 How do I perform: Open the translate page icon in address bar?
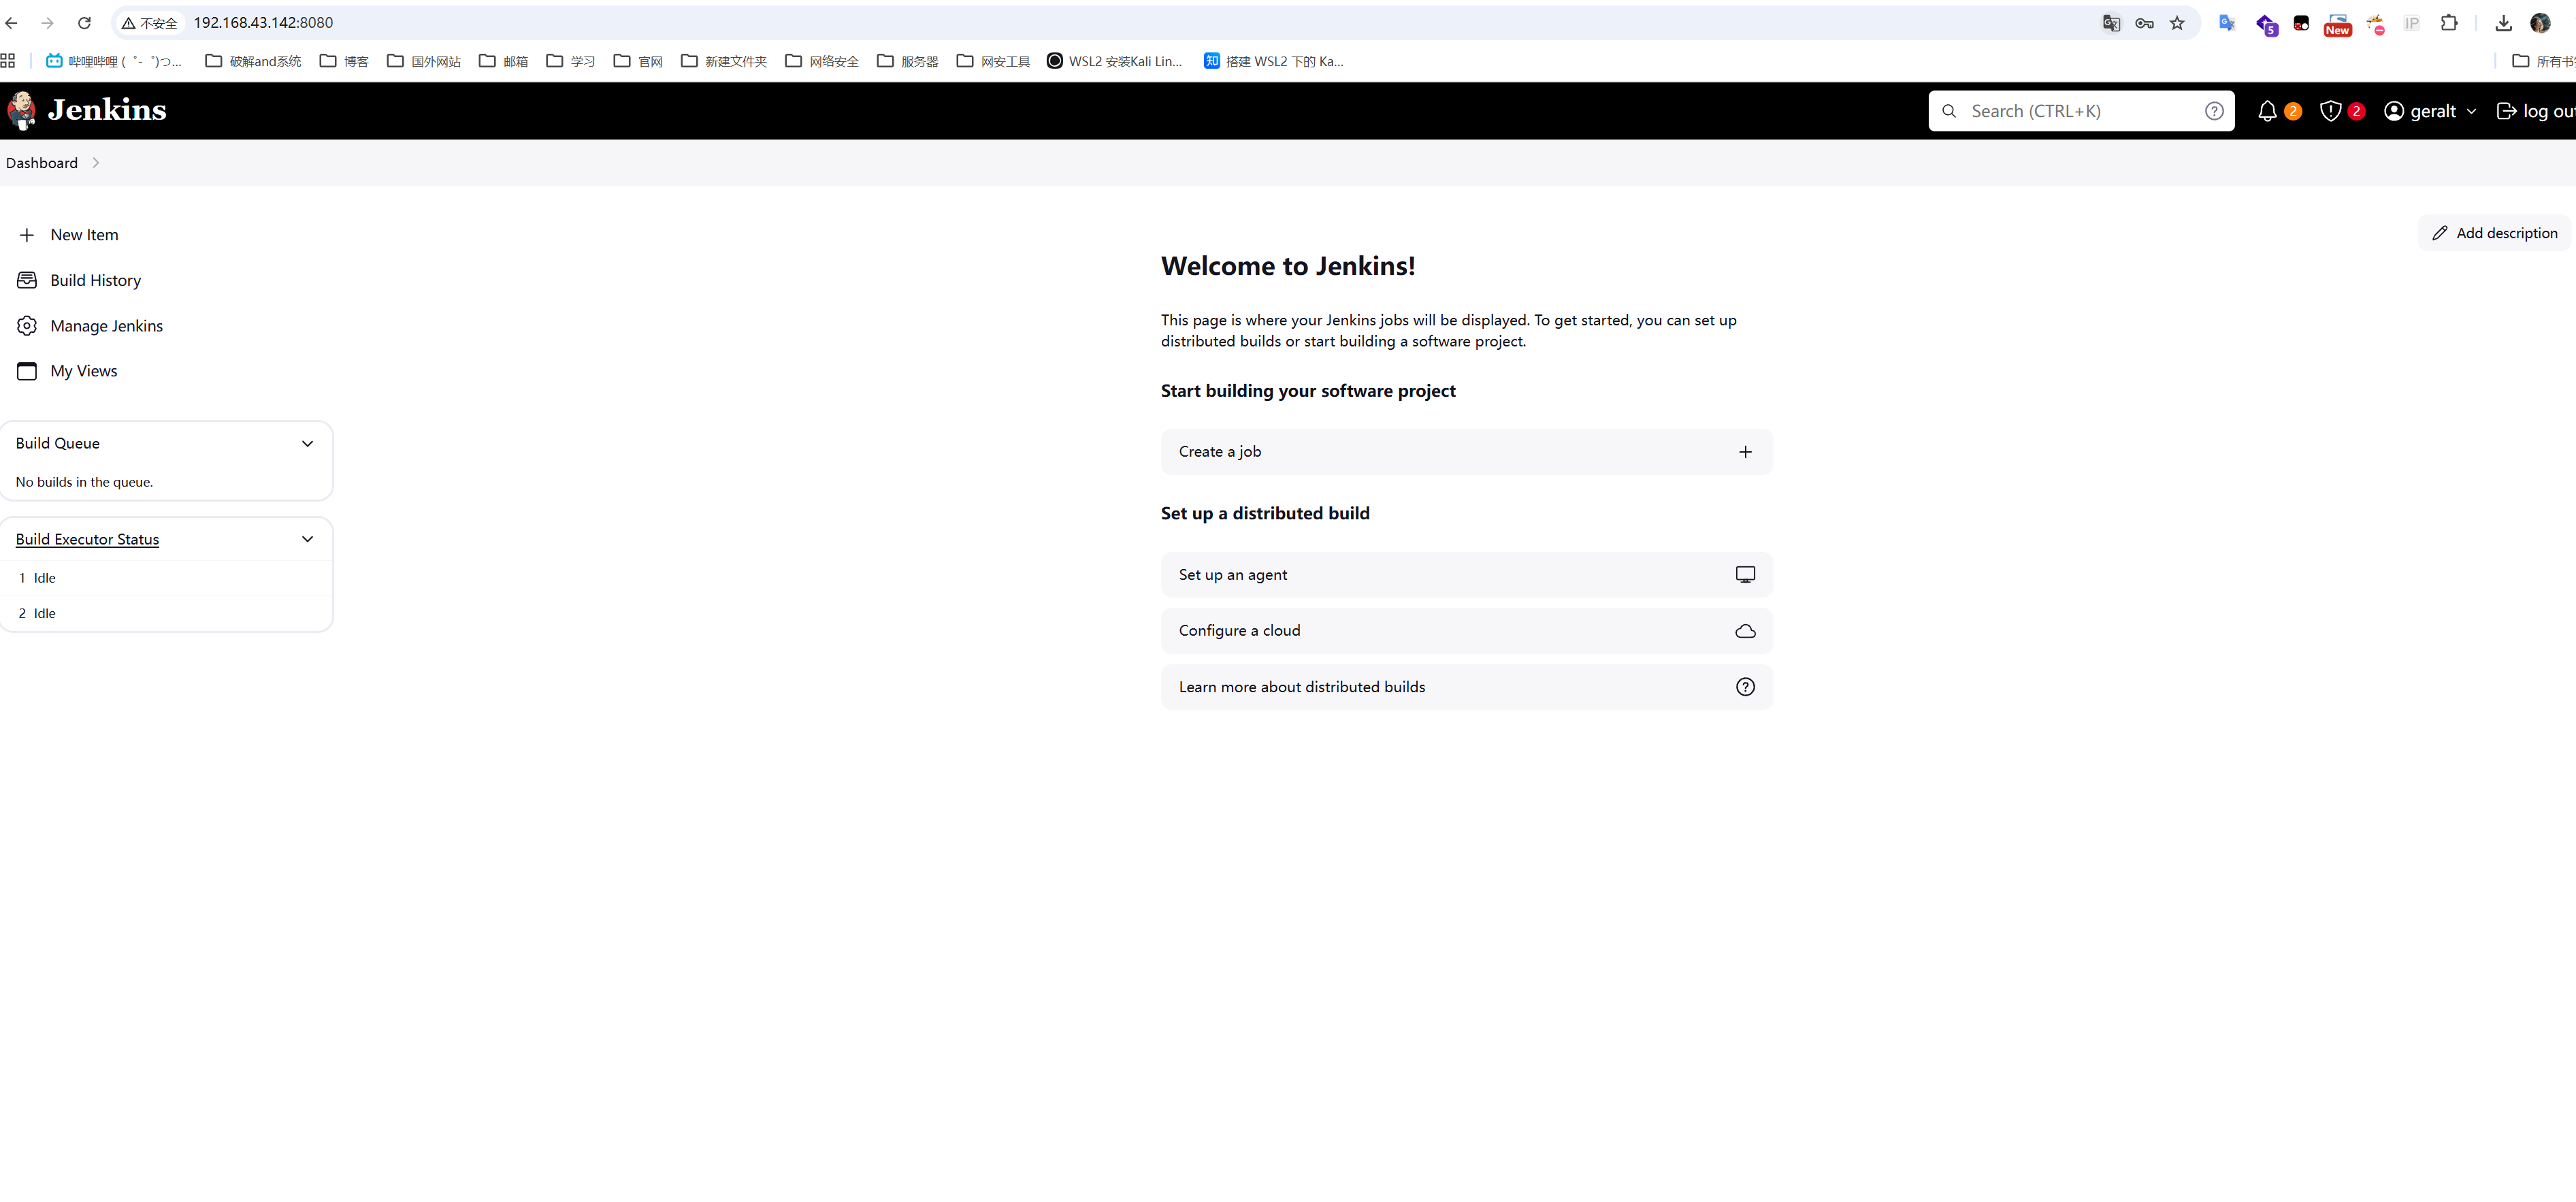pos(2111,23)
